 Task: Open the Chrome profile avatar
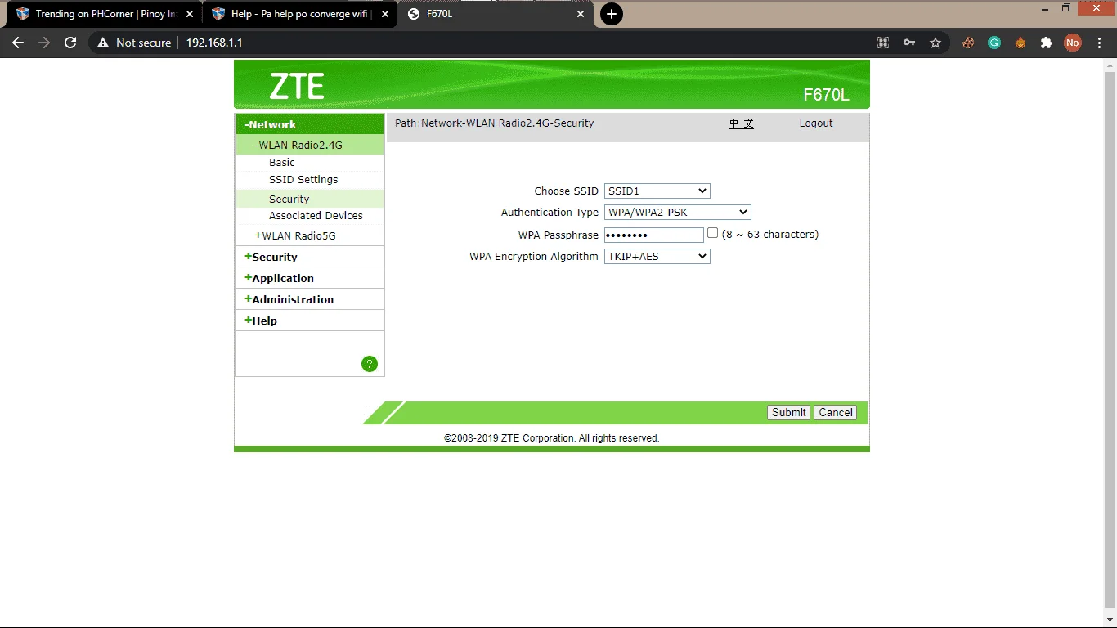[1072, 43]
